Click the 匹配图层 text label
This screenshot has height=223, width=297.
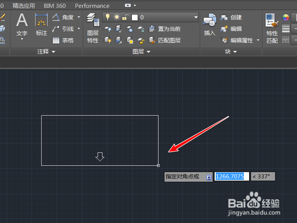coord(169,41)
